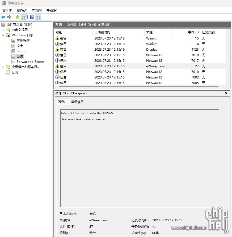
Task: Click the Back arrow toolbar icon
Action: (x=3, y=17)
